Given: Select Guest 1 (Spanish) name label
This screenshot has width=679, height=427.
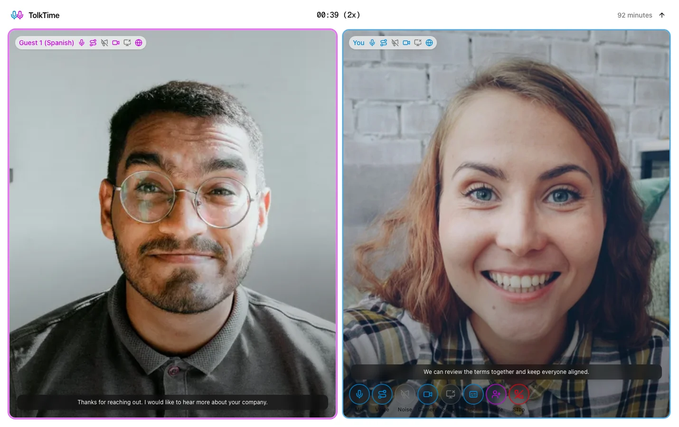Looking at the screenshot, I should pos(47,43).
